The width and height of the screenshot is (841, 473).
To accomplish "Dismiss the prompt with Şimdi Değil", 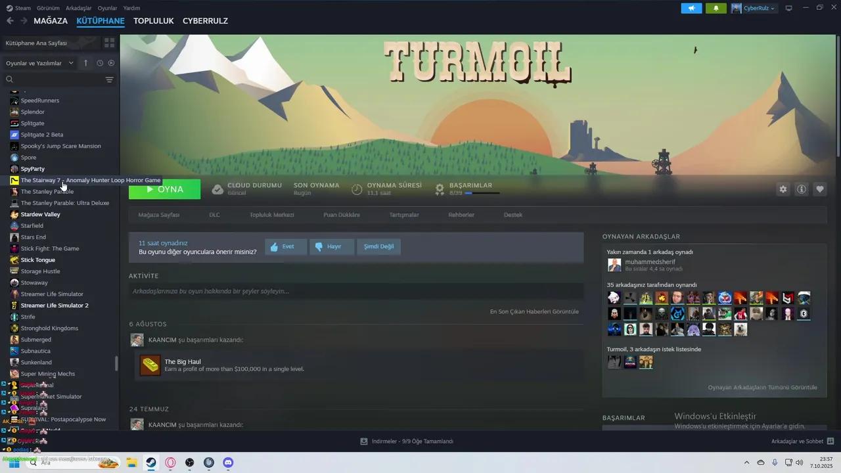I will click(378, 246).
